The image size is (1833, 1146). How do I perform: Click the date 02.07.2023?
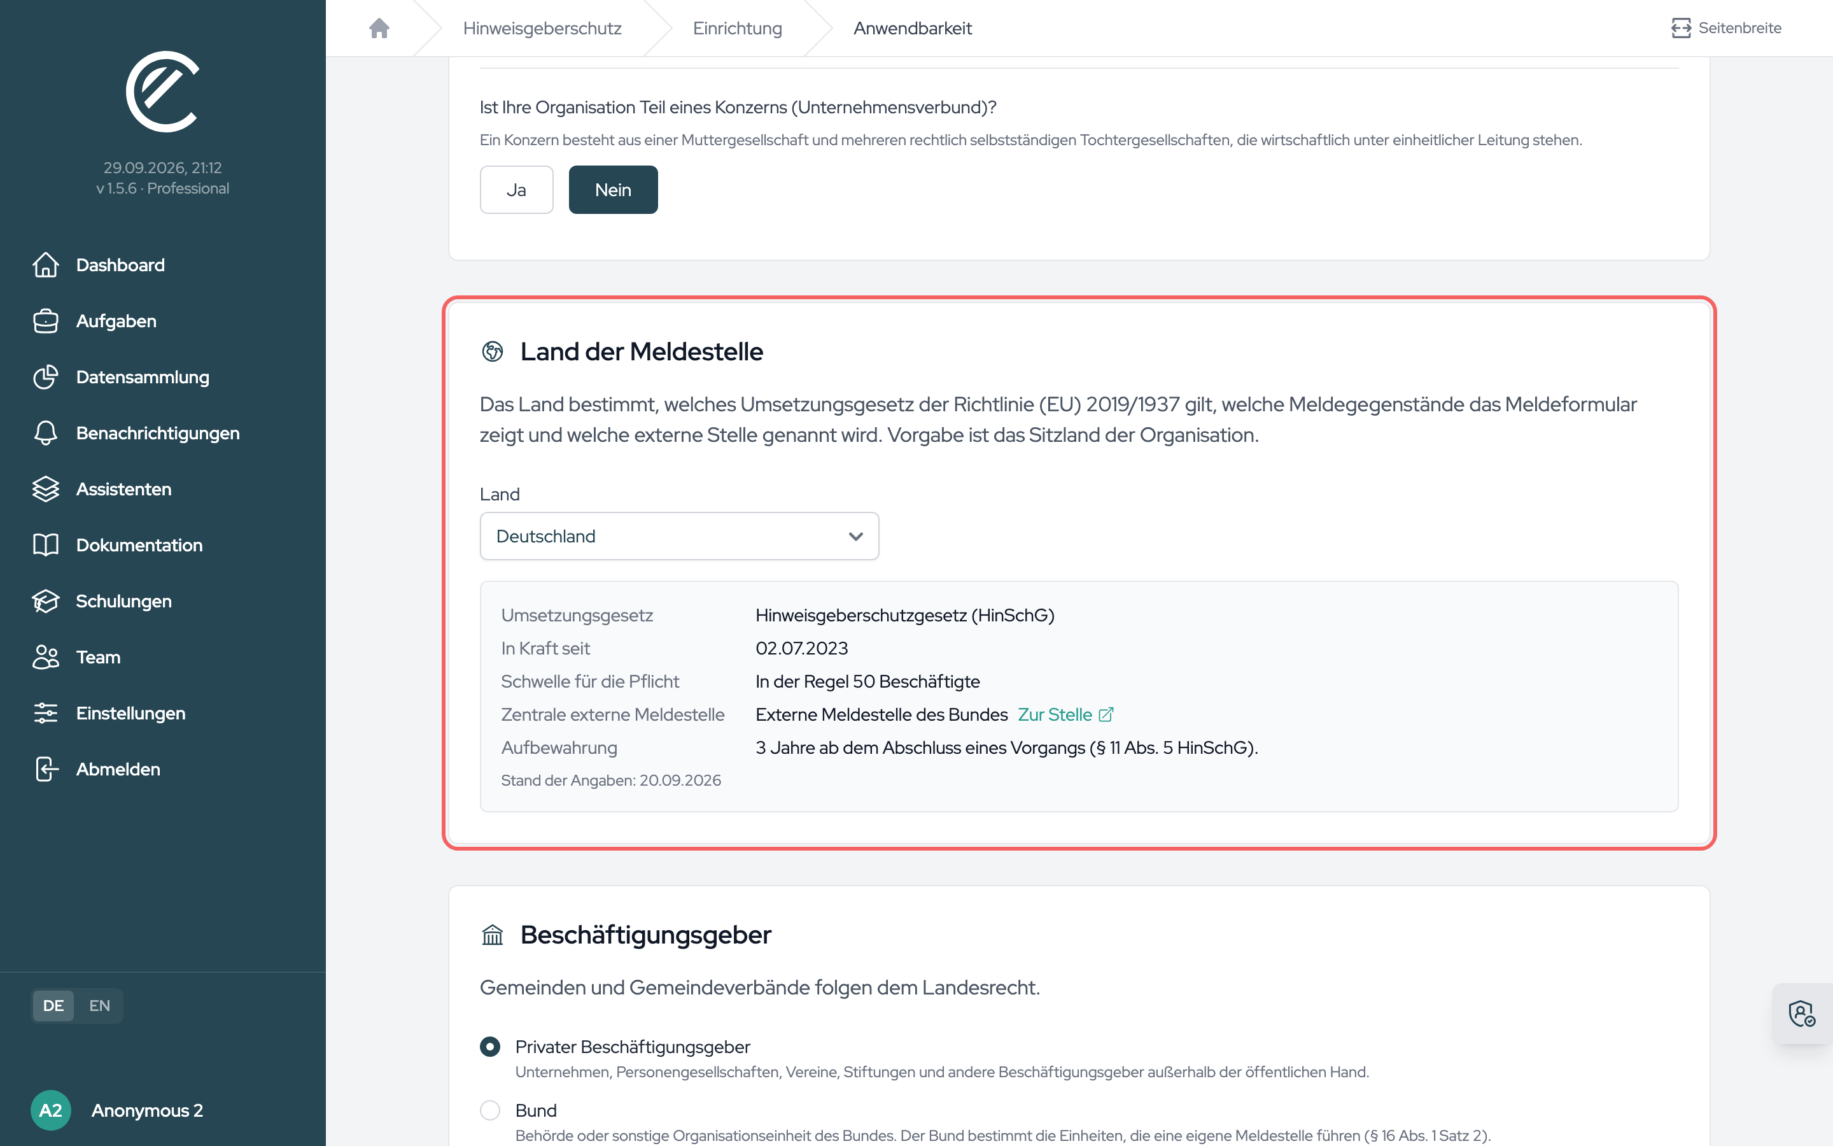pos(801,648)
